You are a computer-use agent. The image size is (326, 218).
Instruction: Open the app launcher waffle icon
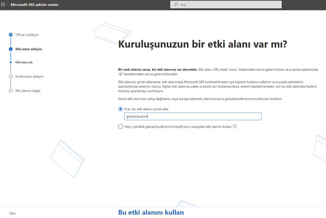pos(3,5)
